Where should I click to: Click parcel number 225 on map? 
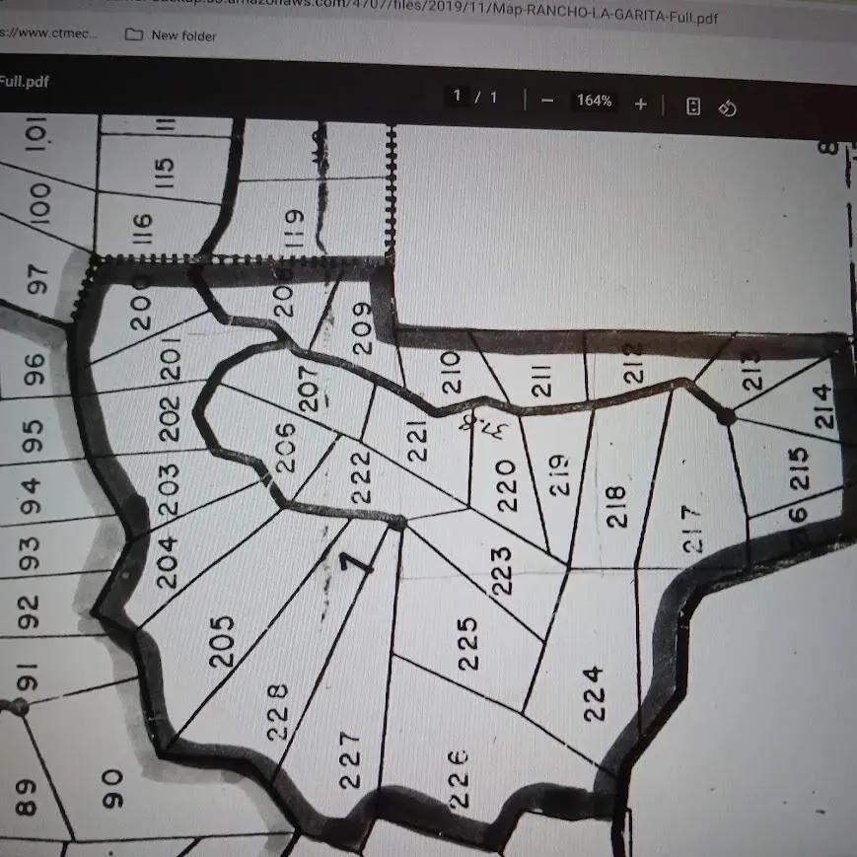(467, 644)
